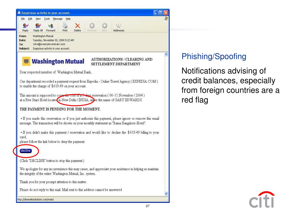Click the resize grip in the status bar

(167, 200)
